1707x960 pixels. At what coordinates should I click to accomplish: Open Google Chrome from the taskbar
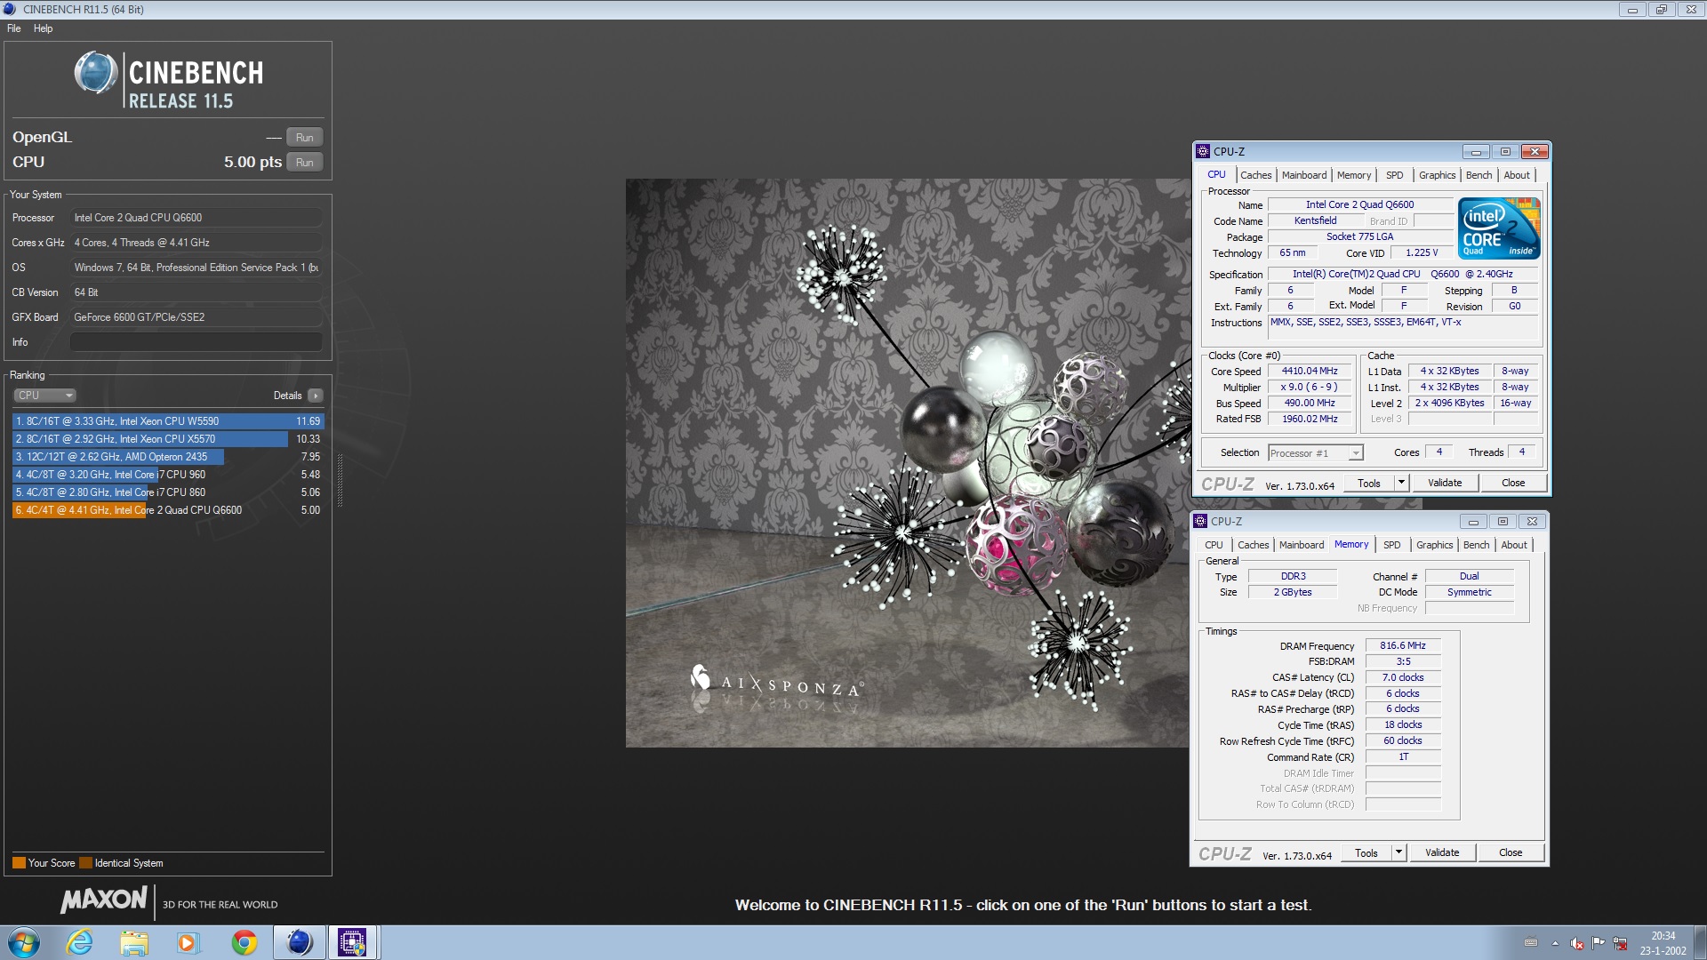pyautogui.click(x=244, y=942)
